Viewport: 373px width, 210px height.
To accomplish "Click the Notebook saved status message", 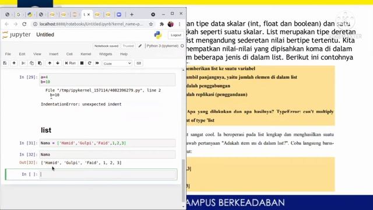I will click(106, 46).
